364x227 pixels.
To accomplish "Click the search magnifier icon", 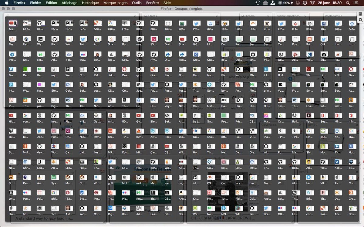I will (361, 20).
